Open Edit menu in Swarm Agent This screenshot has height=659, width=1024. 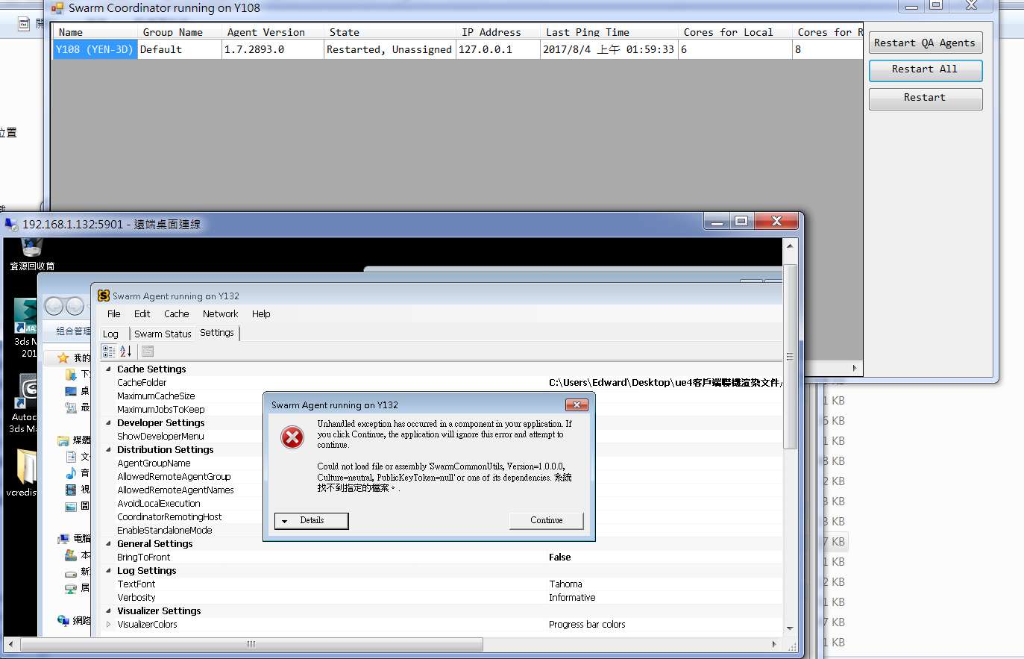142,314
